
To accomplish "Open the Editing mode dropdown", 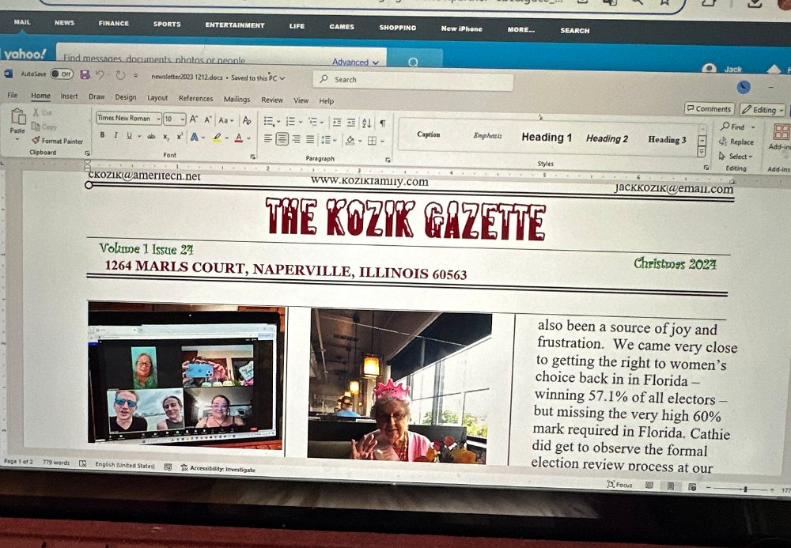I will (x=763, y=110).
